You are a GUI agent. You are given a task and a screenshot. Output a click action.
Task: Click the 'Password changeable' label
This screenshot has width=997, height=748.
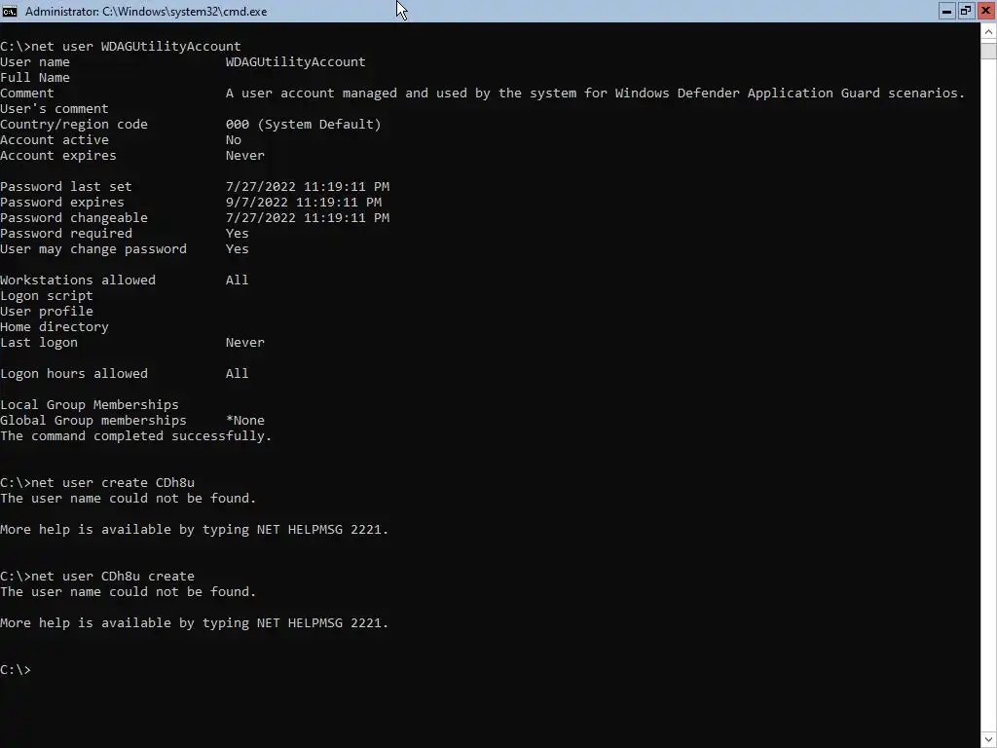[74, 217]
